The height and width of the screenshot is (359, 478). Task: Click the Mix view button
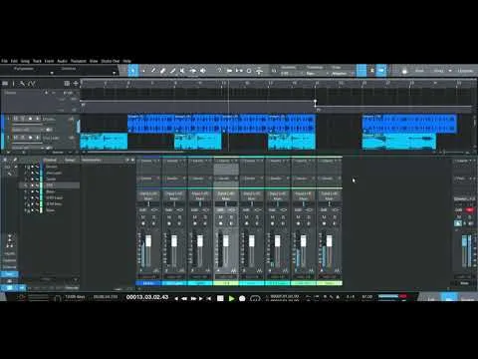(x=448, y=299)
